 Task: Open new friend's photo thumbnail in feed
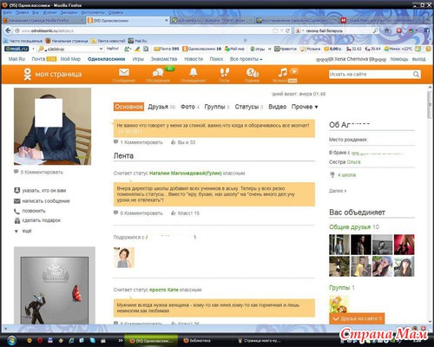[124, 258]
